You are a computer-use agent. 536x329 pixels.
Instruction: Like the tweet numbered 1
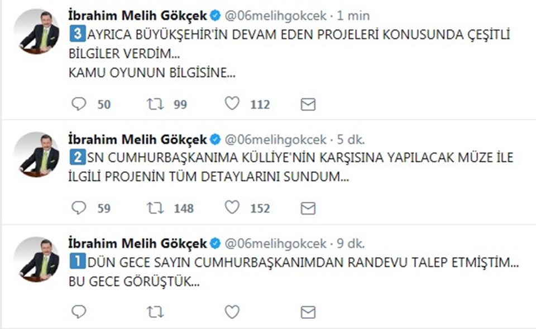(x=232, y=312)
